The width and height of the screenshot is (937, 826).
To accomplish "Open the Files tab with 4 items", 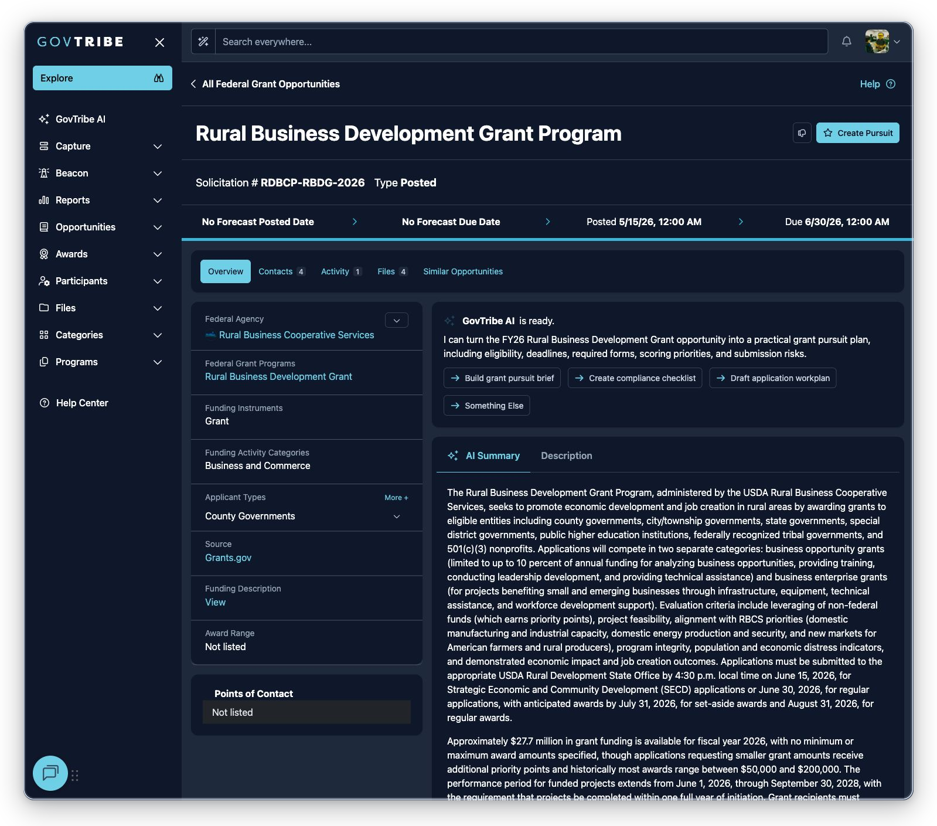I will coord(393,271).
